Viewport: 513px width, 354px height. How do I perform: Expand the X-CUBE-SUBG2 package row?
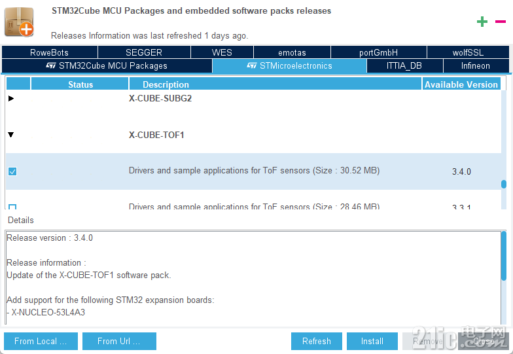pyautogui.click(x=11, y=98)
